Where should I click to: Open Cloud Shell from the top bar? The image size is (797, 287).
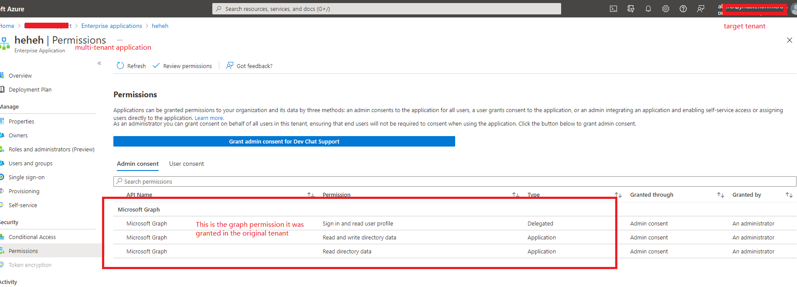(x=613, y=9)
